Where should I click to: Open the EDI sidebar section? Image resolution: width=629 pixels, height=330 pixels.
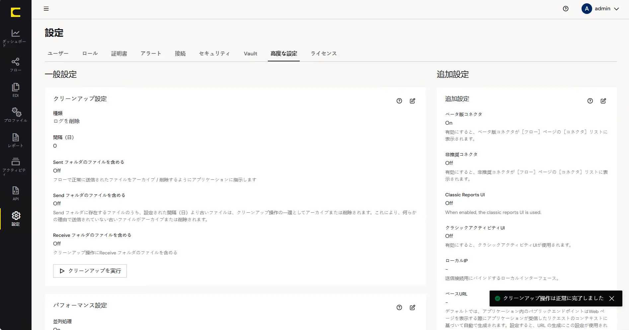coord(16,90)
